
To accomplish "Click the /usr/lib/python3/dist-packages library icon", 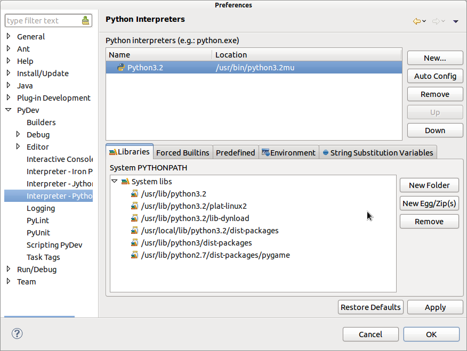I will pyautogui.click(x=134, y=243).
